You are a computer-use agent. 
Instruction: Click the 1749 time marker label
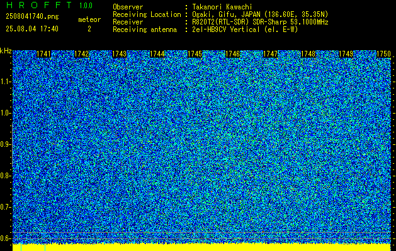346,54
